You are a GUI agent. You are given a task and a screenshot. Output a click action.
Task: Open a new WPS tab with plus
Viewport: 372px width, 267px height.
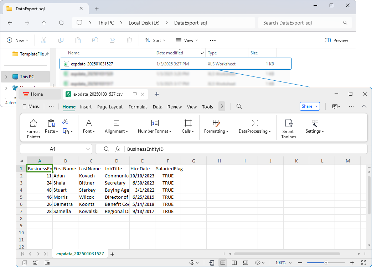pyautogui.click(x=156, y=94)
